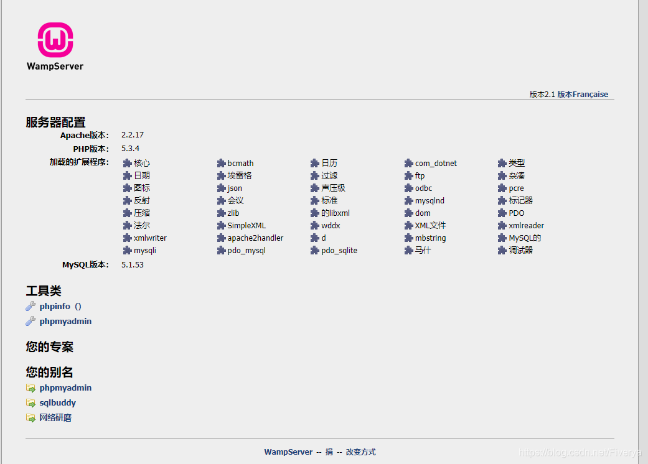Click the MySQL的 extension name
The height and width of the screenshot is (464, 648).
click(x=525, y=238)
